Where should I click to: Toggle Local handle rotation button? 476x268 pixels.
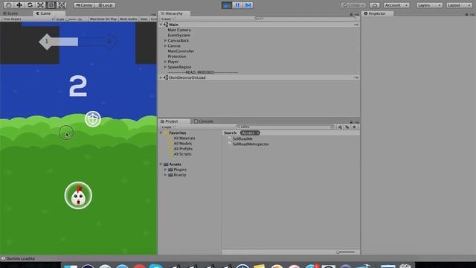[x=105, y=5]
